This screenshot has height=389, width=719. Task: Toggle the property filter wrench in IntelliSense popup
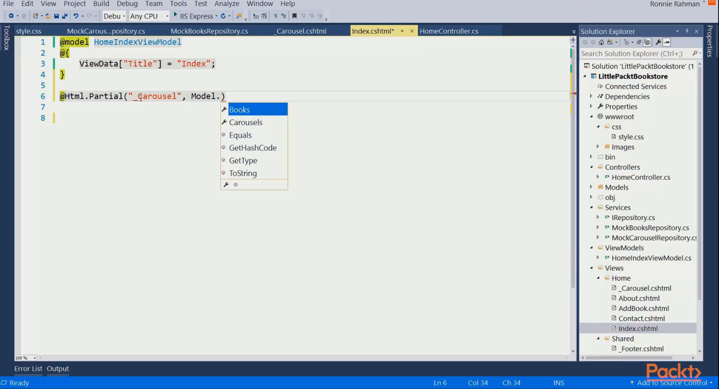click(226, 184)
